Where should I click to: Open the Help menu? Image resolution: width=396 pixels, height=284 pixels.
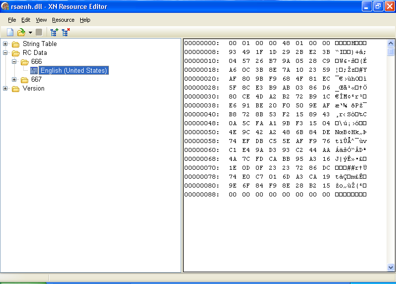pyautogui.click(x=85, y=20)
